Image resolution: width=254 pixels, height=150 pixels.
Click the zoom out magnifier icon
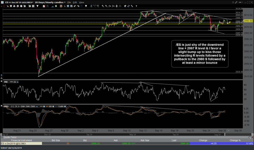106,6
